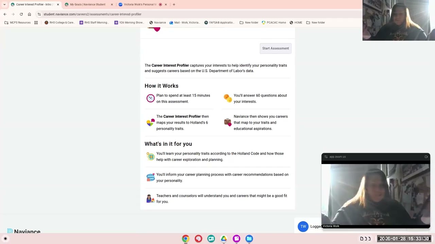Click the coins icon beside 60 questions text
Screen dimensions: 435x244
point(228,98)
